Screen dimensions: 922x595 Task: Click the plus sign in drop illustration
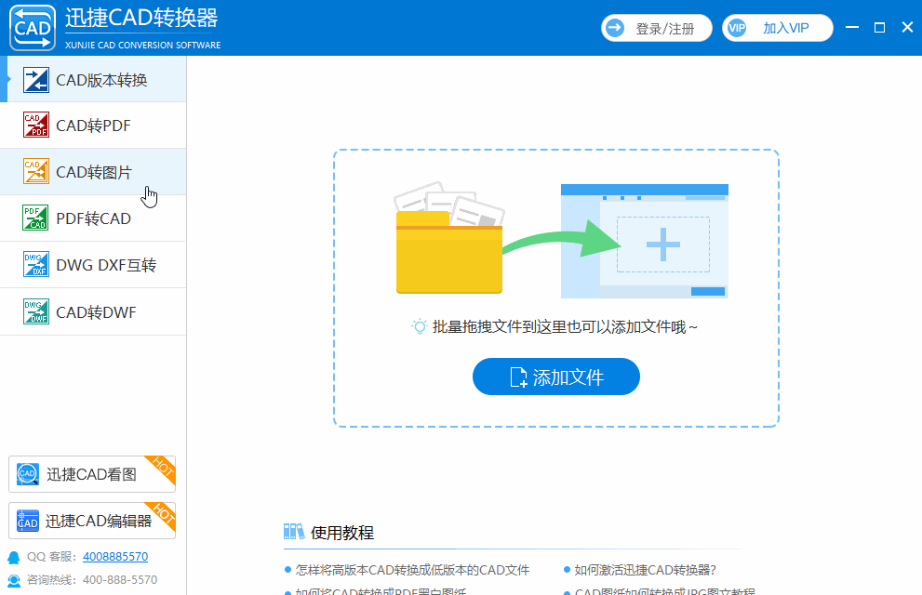663,245
